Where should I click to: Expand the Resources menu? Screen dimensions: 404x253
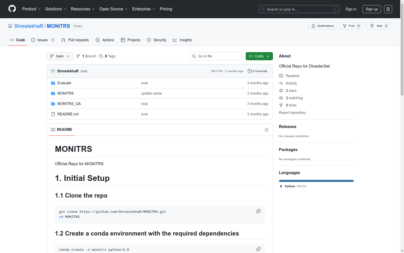83,9
